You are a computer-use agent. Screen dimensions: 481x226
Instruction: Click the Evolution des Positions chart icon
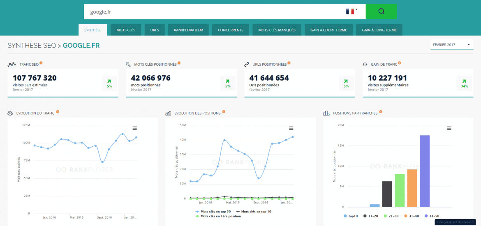[x=168, y=113]
